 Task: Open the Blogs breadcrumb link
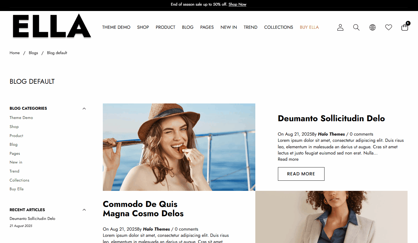pos(33,53)
